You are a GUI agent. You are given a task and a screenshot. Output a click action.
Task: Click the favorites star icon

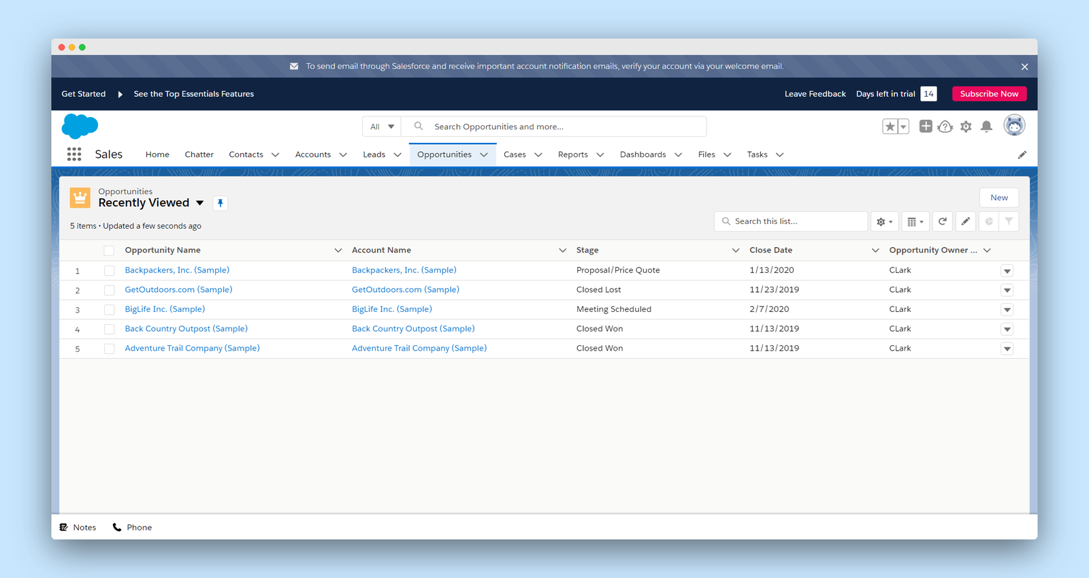(890, 127)
